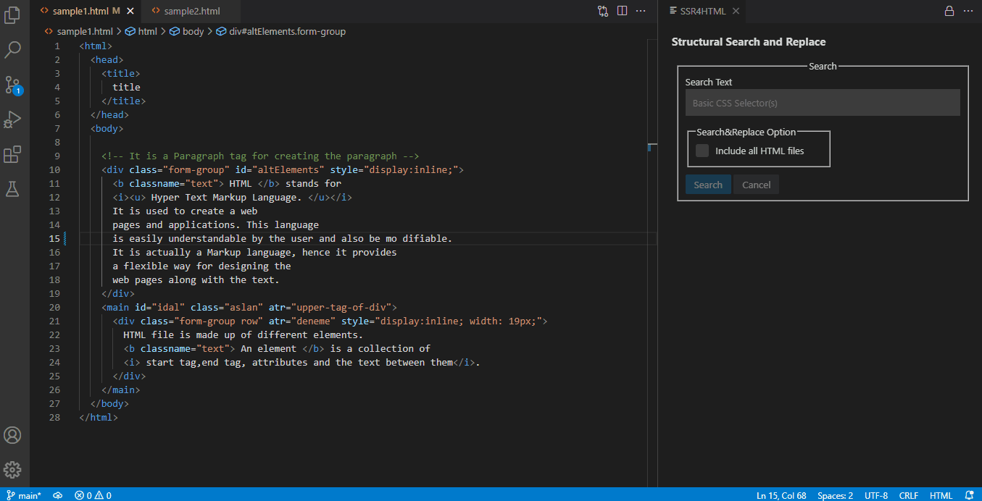Enable Include all HTML files checkbox
The image size is (982, 501).
pyautogui.click(x=702, y=151)
